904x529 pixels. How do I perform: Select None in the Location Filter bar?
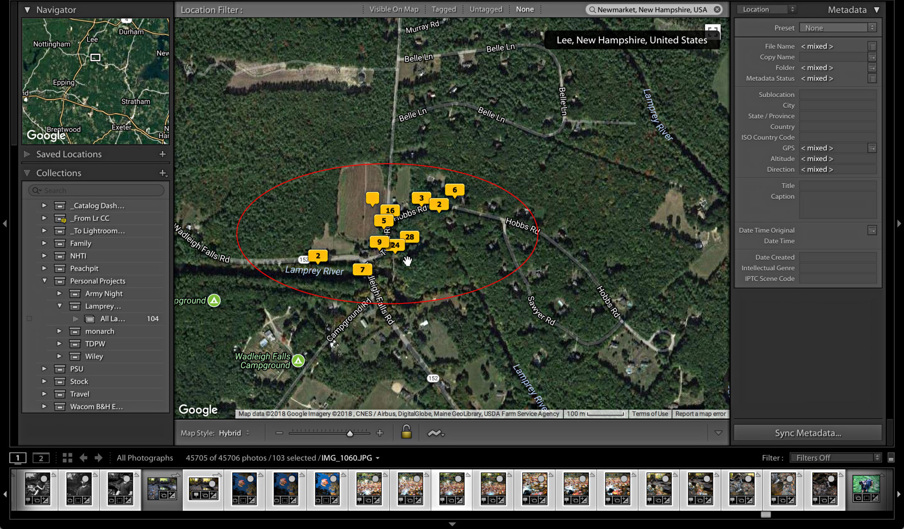524,9
